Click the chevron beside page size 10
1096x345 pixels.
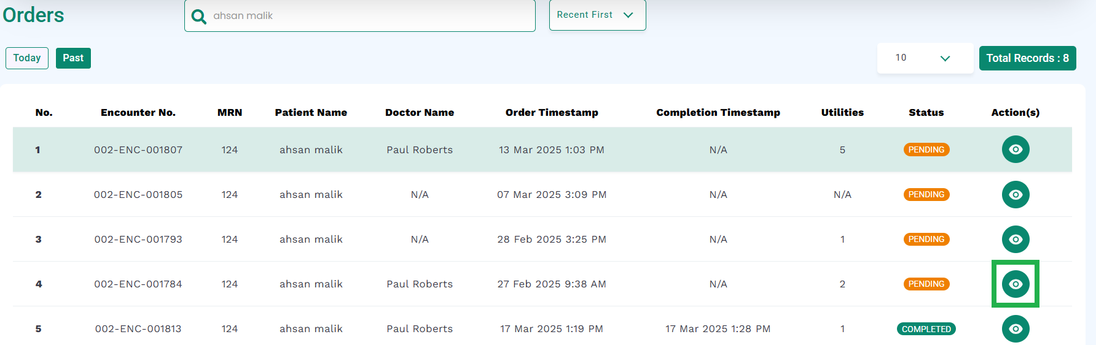(x=945, y=58)
